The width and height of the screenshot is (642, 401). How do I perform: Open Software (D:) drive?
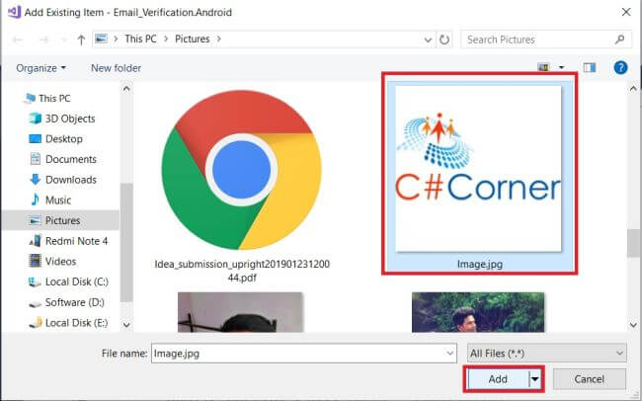pos(74,302)
